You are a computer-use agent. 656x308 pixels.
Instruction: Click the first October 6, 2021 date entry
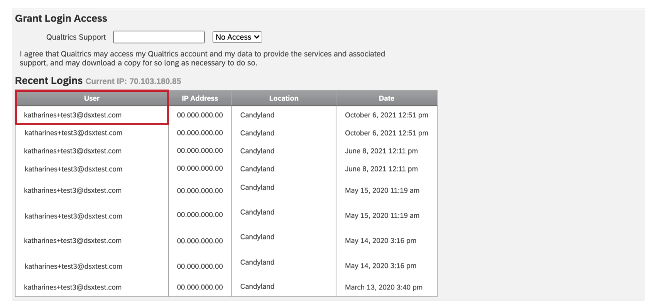(x=386, y=115)
